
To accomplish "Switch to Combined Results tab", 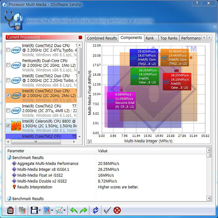I will coord(102,38).
